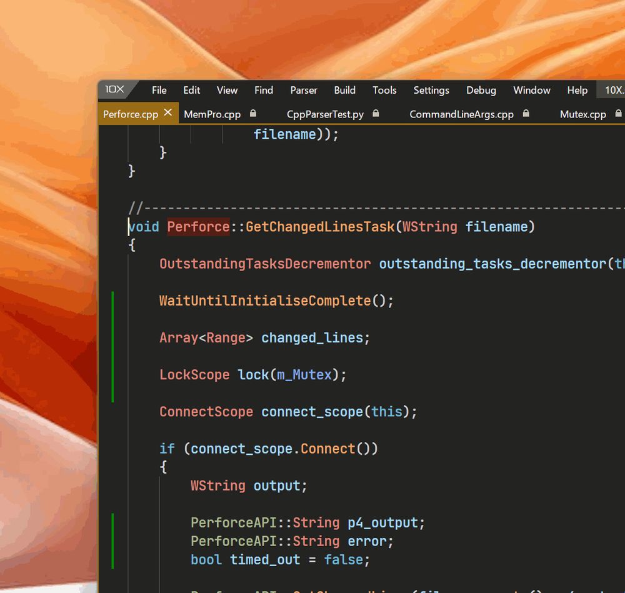Open the File menu
The width and height of the screenshot is (625, 593).
coord(159,90)
